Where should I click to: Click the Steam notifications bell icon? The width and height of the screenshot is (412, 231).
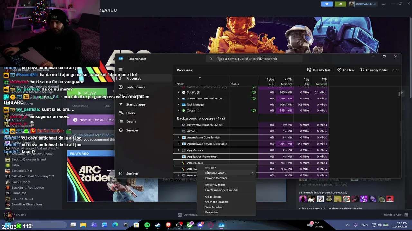tap(341, 4)
